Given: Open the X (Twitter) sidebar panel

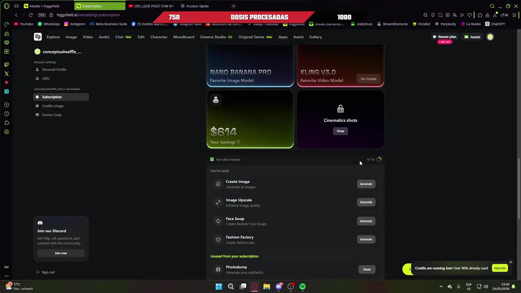Looking at the screenshot, I should click(7, 74).
